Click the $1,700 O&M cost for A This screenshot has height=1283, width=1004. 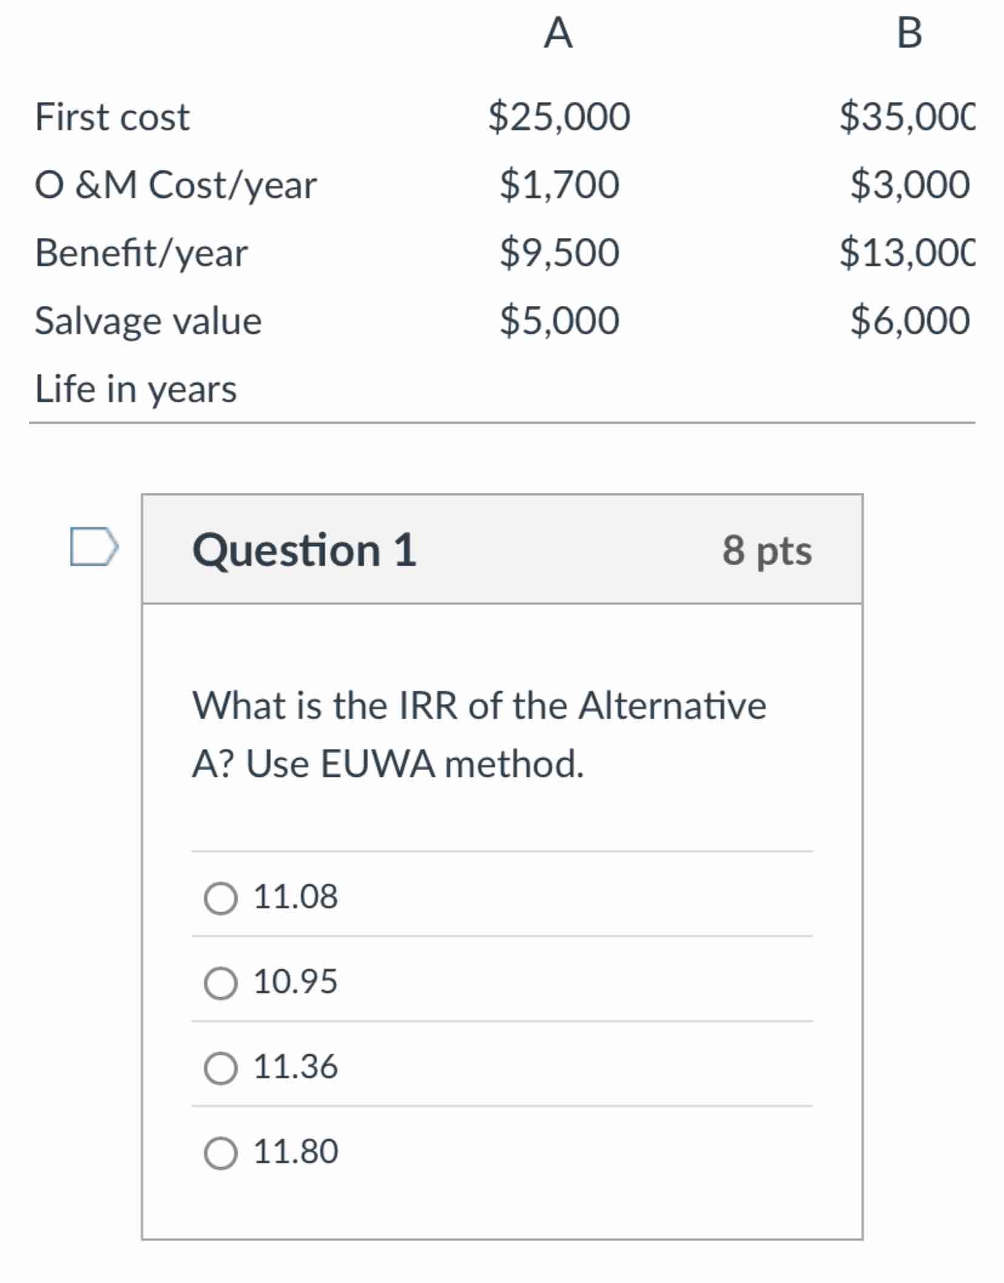point(558,185)
